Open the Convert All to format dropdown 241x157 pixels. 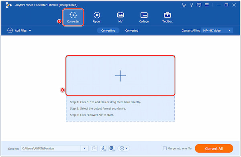[x=217, y=31]
